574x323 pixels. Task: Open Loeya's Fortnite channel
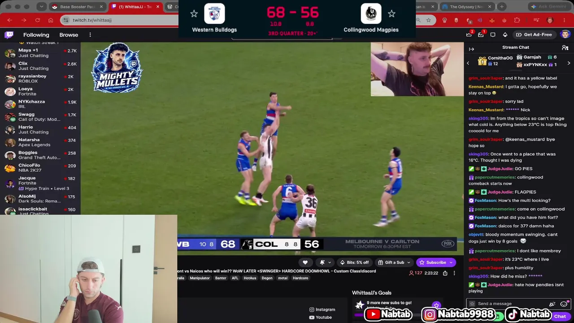[40, 92]
